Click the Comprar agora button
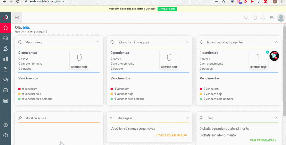The width and height of the screenshot is (286, 145). pyautogui.click(x=167, y=9)
